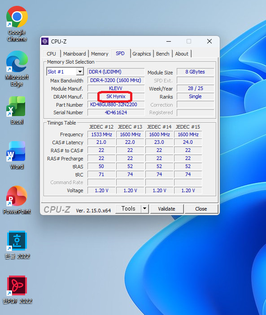Click the 28 / 25 week/year value
This screenshot has height=315, width=266.
(x=195, y=88)
